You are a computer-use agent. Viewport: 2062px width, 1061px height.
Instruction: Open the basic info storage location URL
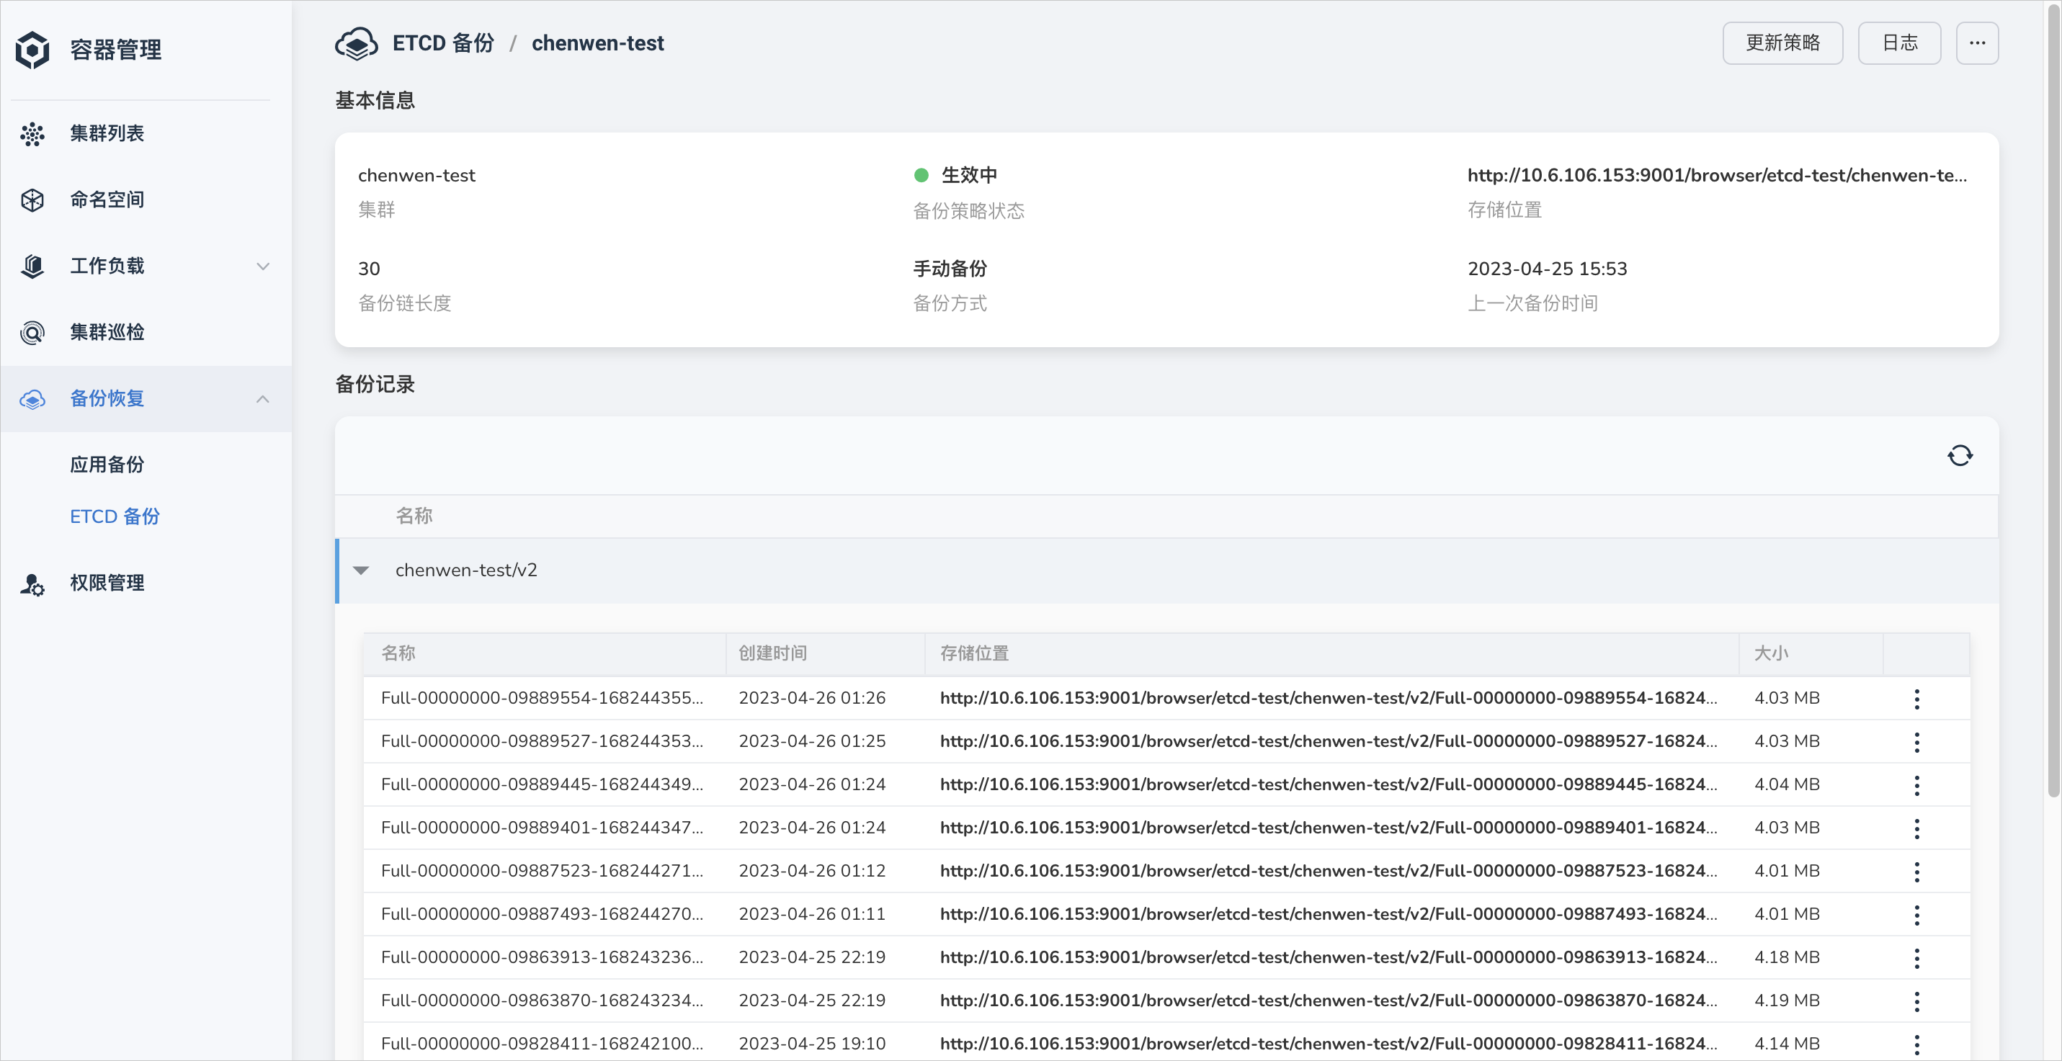tap(1716, 175)
